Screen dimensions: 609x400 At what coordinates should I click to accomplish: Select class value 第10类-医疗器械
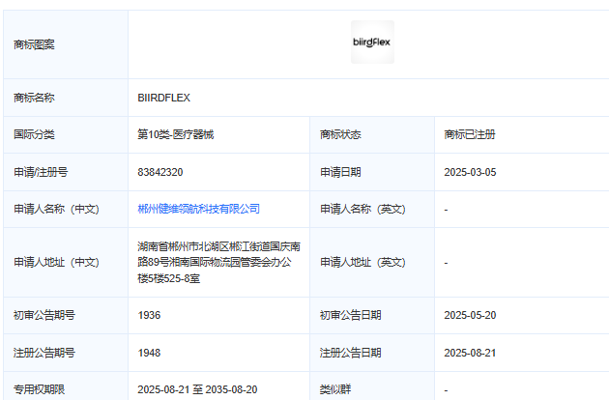click(x=176, y=134)
